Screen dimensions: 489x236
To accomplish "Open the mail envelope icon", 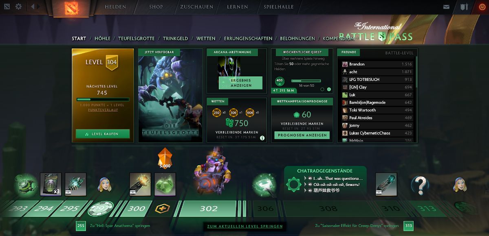I will tap(447, 7).
